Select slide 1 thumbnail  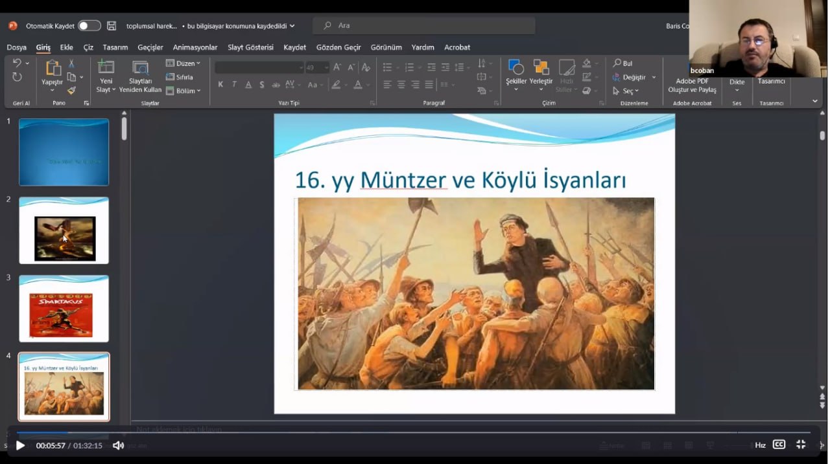(64, 152)
